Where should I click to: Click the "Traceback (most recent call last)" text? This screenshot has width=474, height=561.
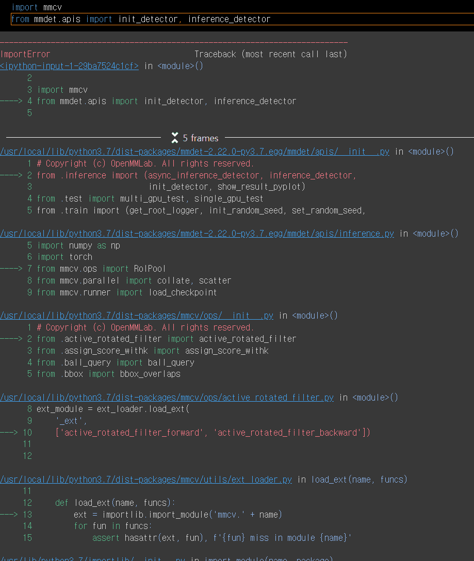pyautogui.click(x=270, y=54)
